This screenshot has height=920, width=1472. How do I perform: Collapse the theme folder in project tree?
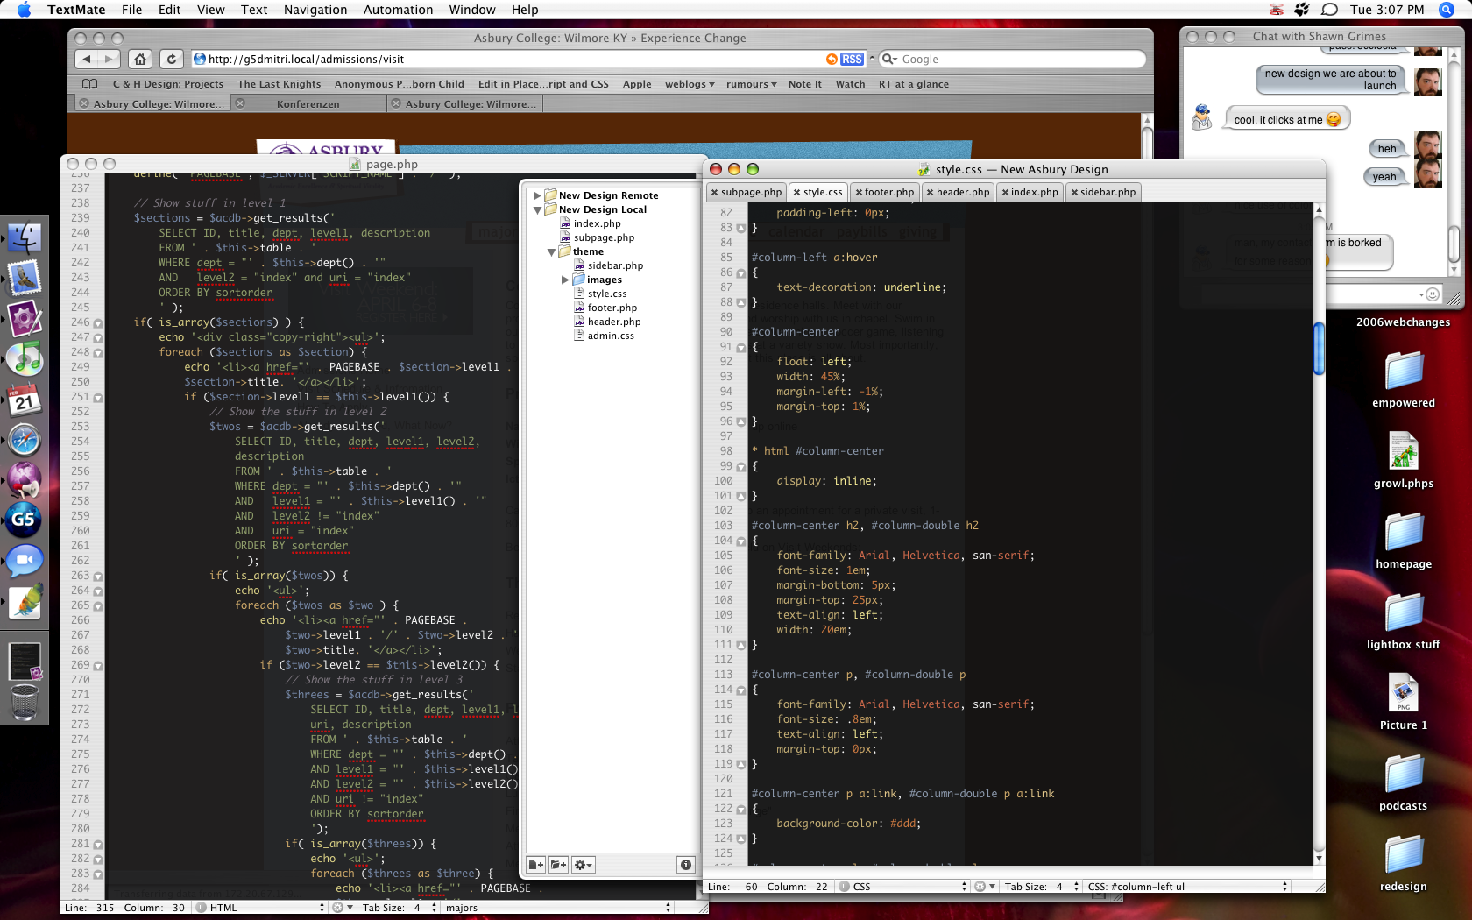(x=551, y=251)
